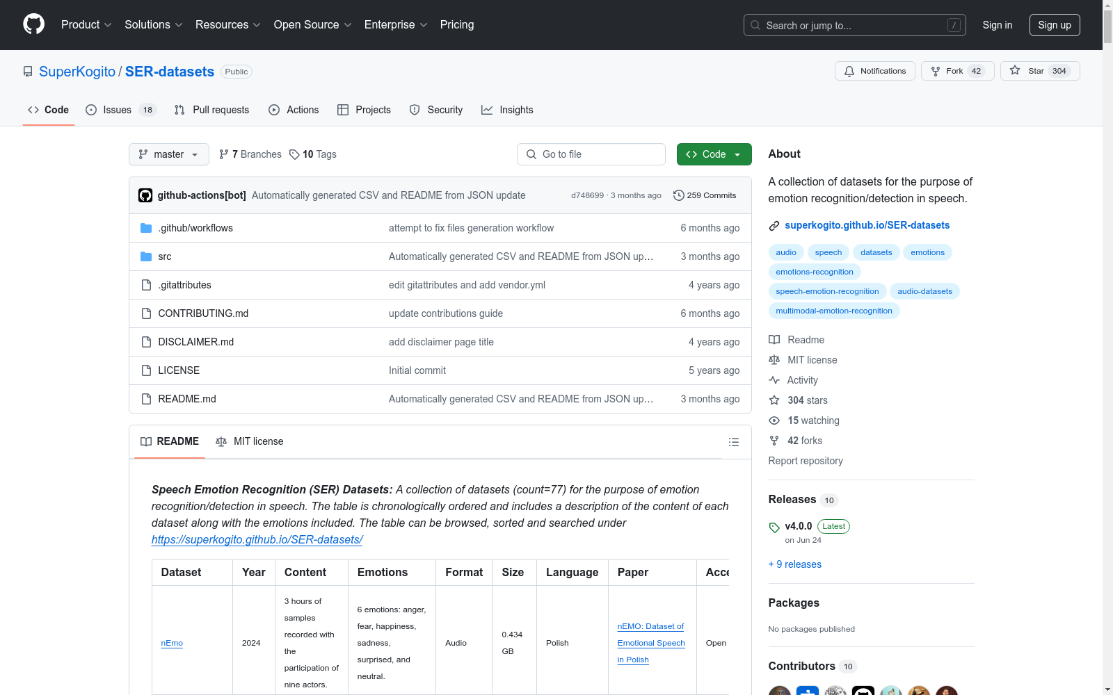Image resolution: width=1113 pixels, height=695 pixels.
Task: Click the README.md file icon
Action: coord(146,399)
